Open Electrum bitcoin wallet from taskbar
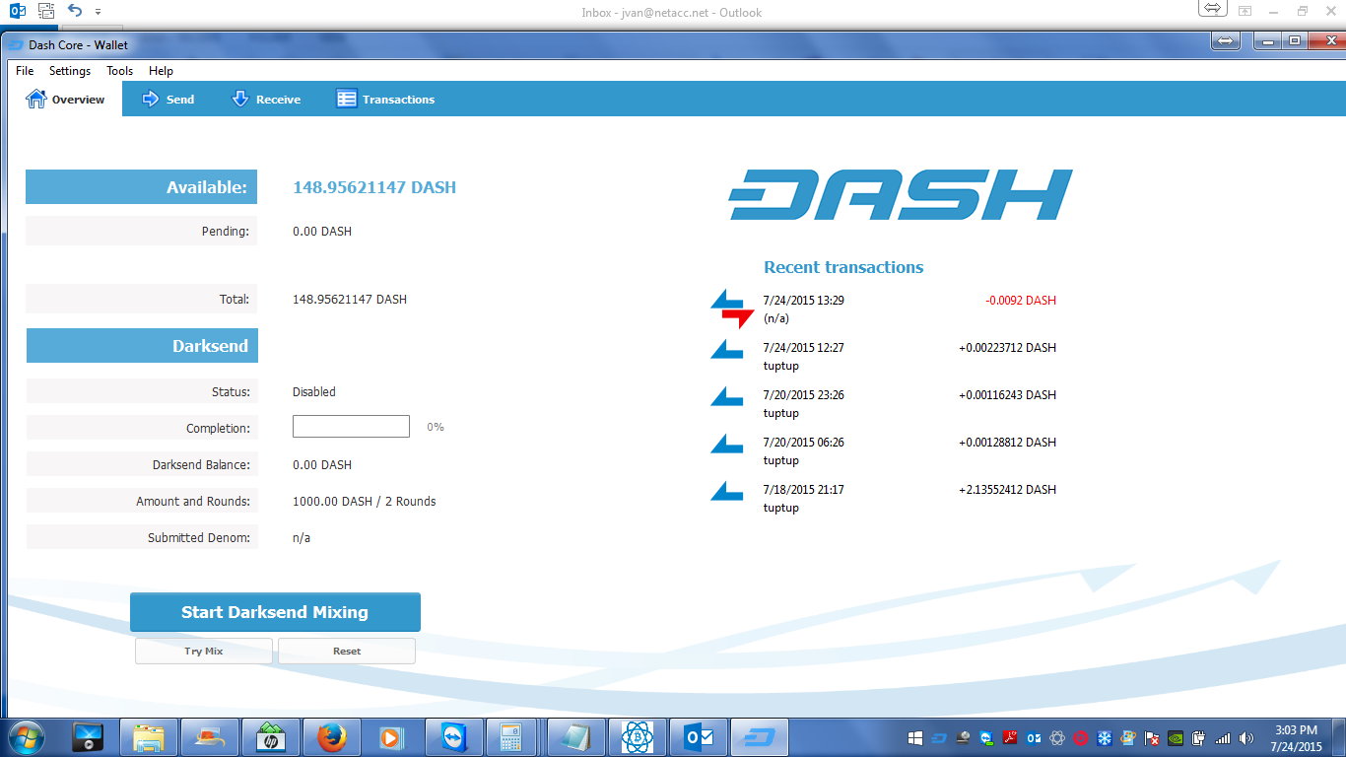 pos(638,737)
